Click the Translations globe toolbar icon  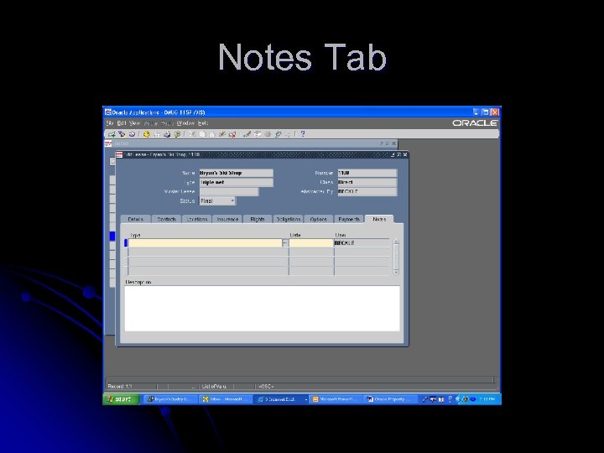tap(268, 134)
